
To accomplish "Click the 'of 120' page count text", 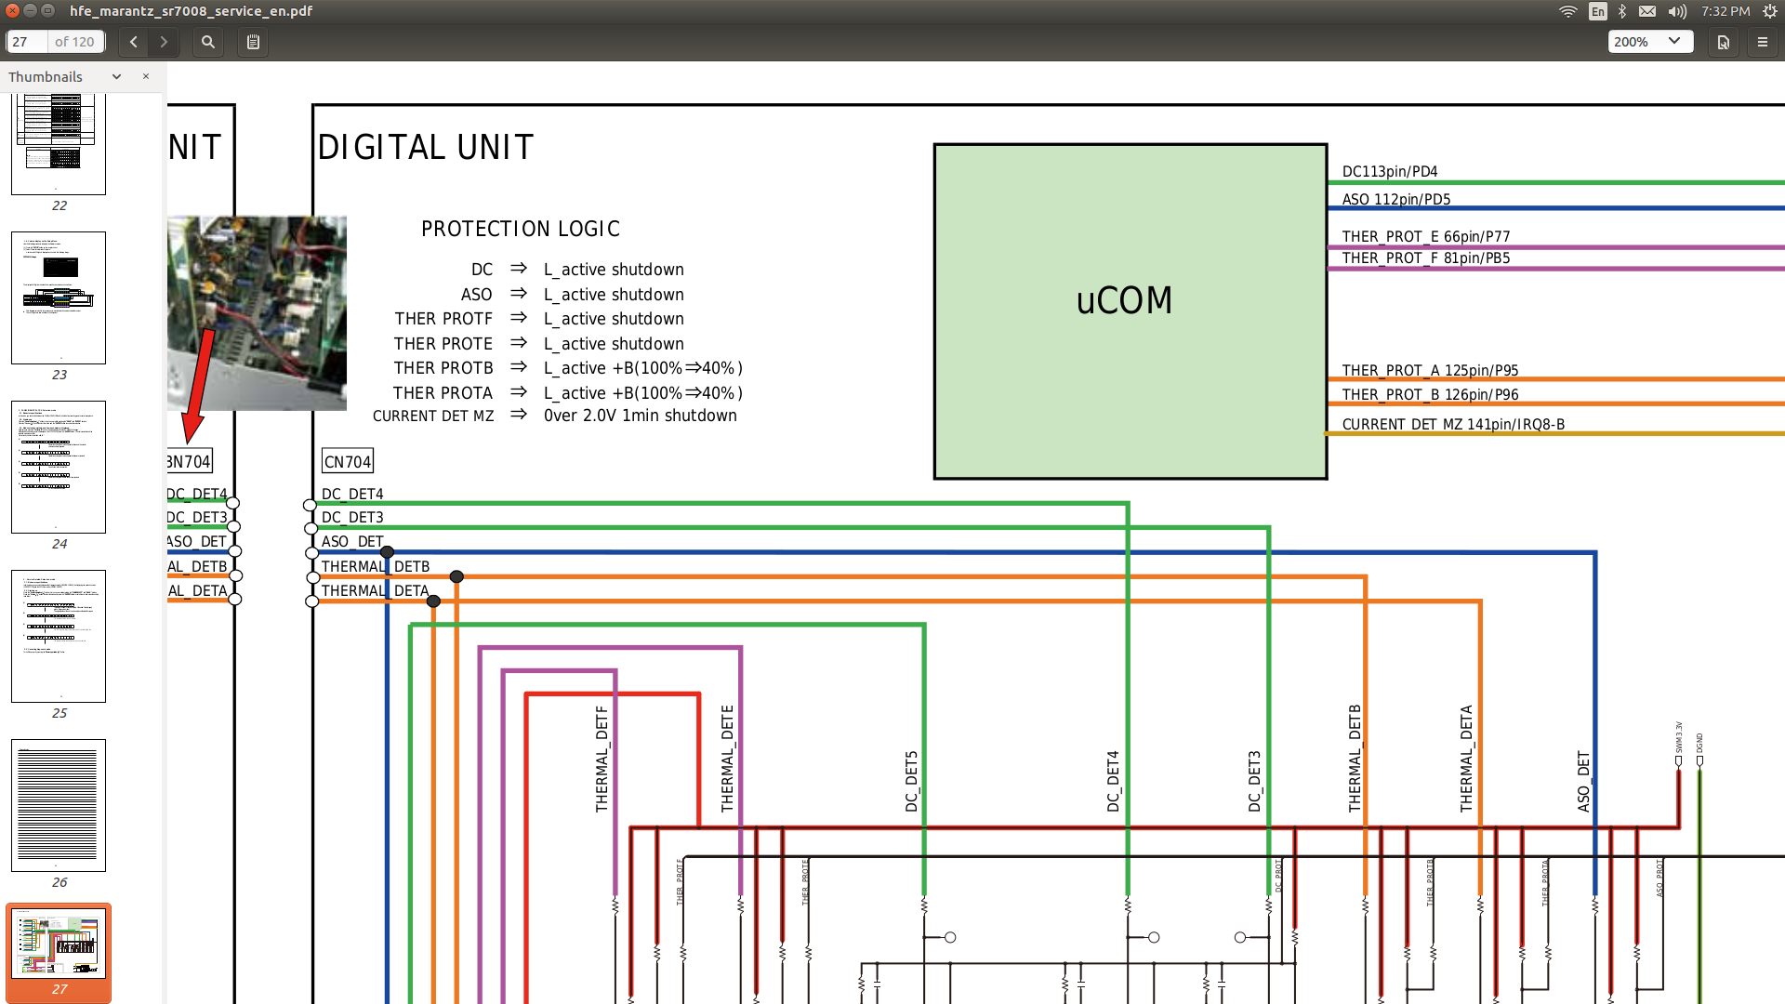I will [74, 42].
